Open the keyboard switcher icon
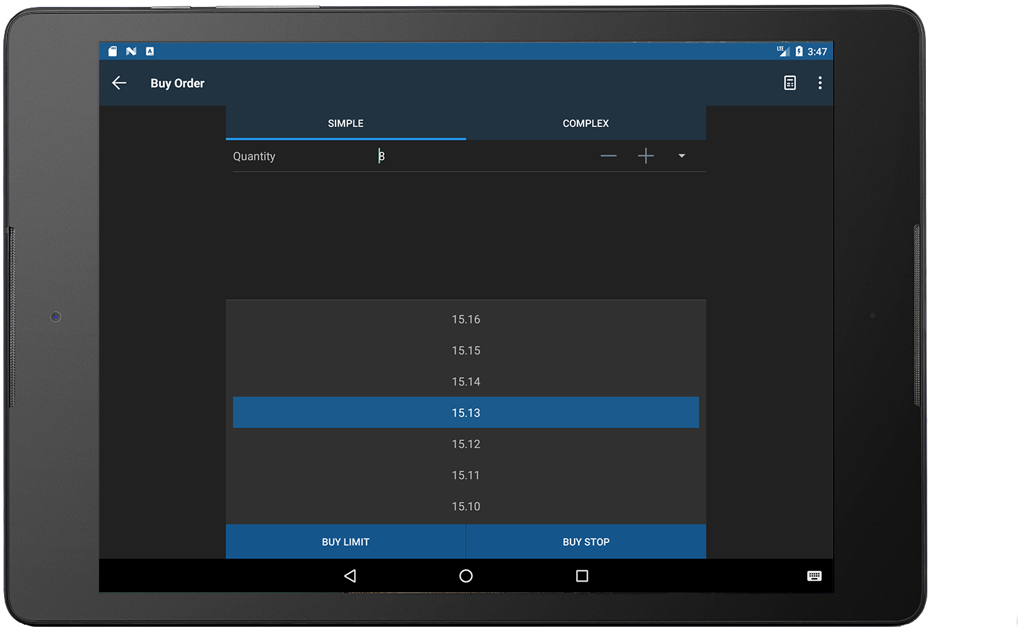Image resolution: width=1018 pixels, height=633 pixels. pos(814,576)
